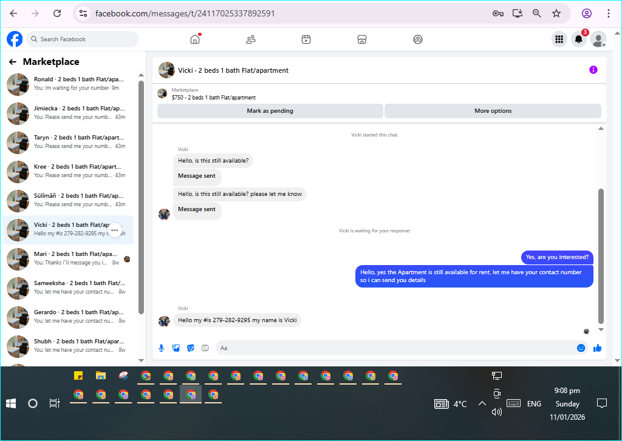Open the Ronald conversation
The height and width of the screenshot is (441, 622).
(x=68, y=84)
